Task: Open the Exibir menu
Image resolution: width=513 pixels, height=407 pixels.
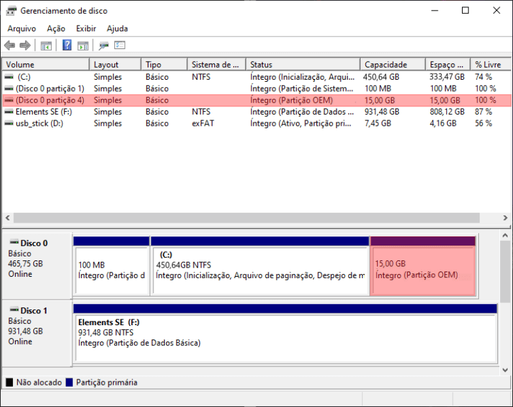Action: tap(86, 29)
